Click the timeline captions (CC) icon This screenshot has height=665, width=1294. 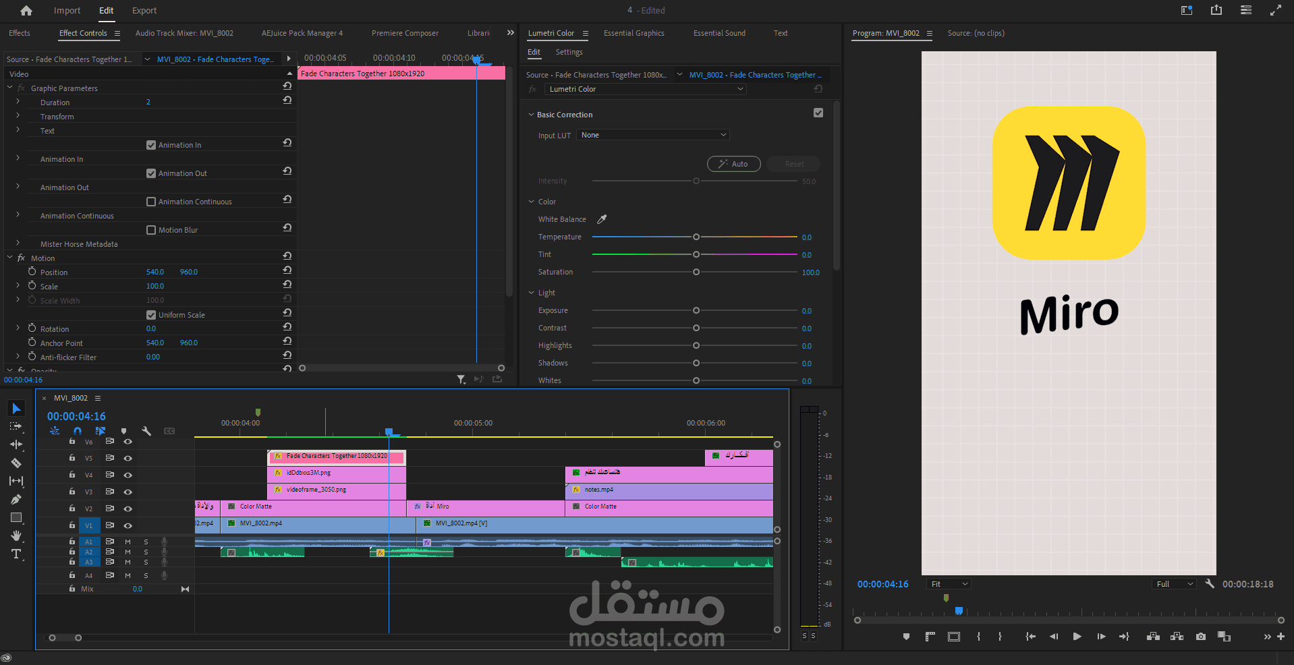point(169,431)
